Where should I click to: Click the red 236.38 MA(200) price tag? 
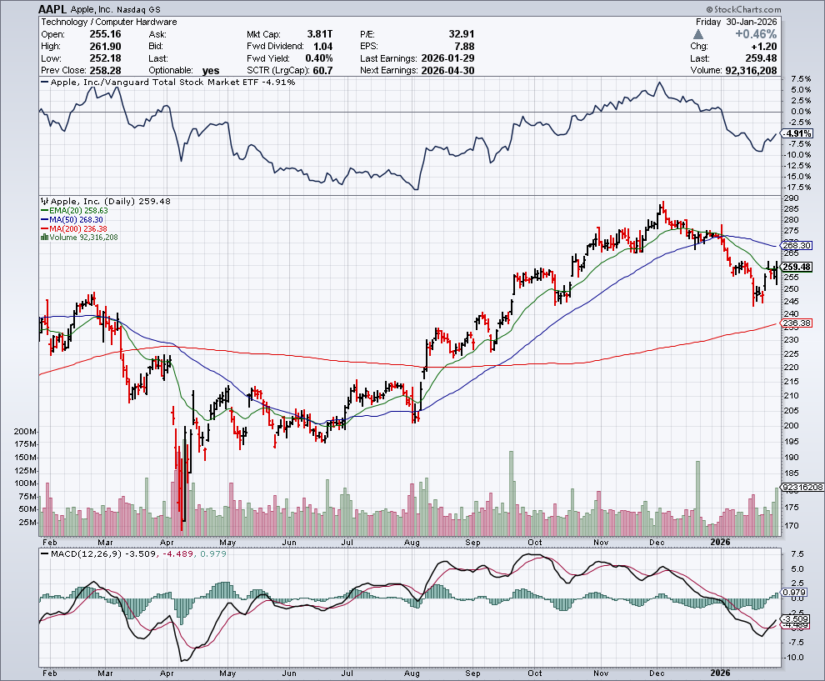[797, 323]
